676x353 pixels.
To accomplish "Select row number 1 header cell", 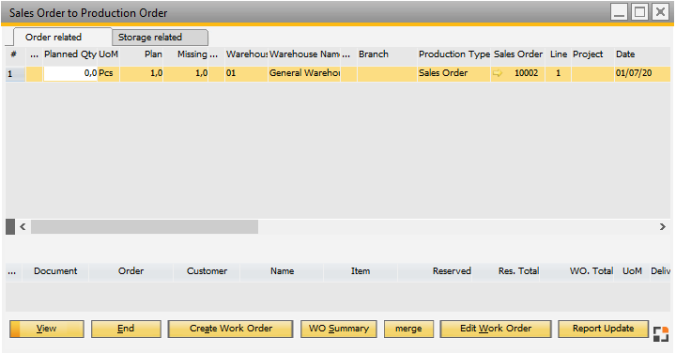I will 15,74.
